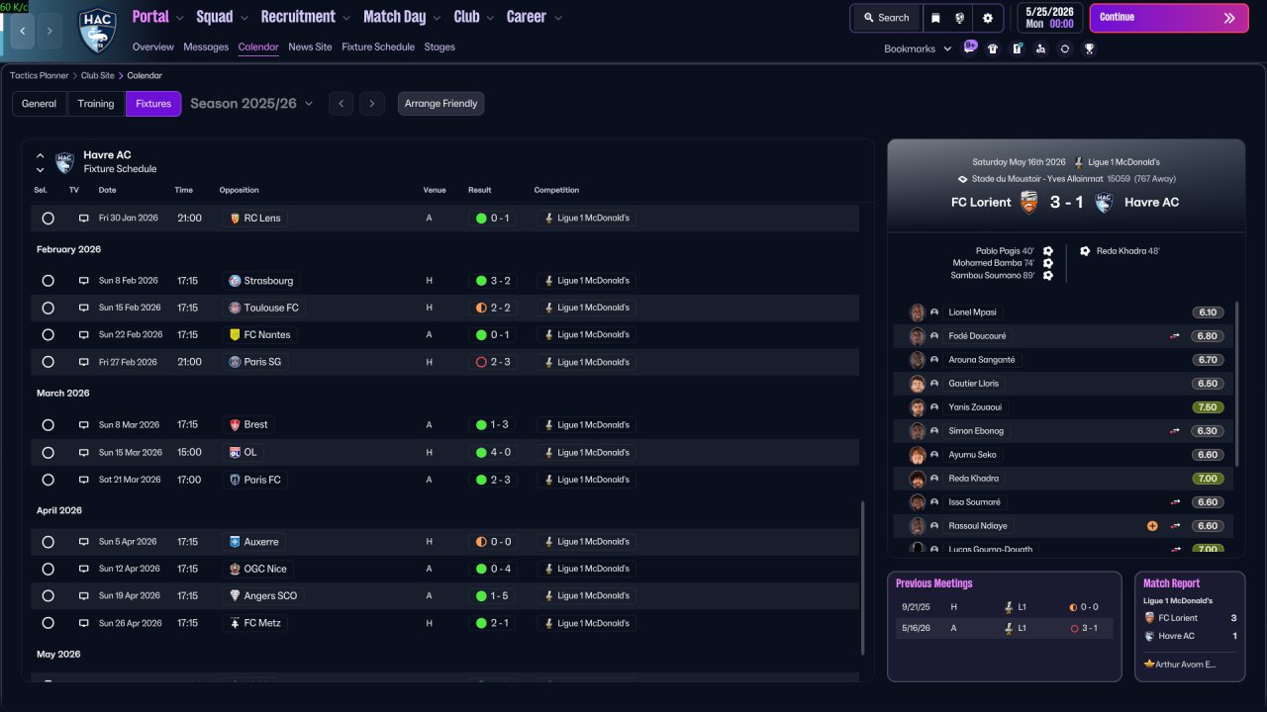Image resolution: width=1267 pixels, height=712 pixels.
Task: Click the Continue button
Action: coord(1169,18)
